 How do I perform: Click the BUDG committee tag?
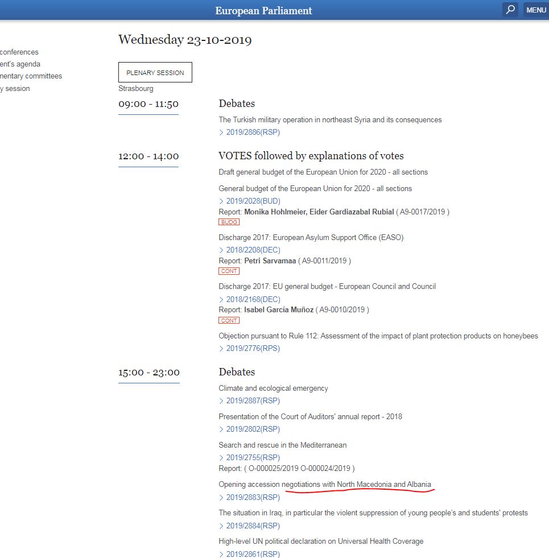click(229, 222)
